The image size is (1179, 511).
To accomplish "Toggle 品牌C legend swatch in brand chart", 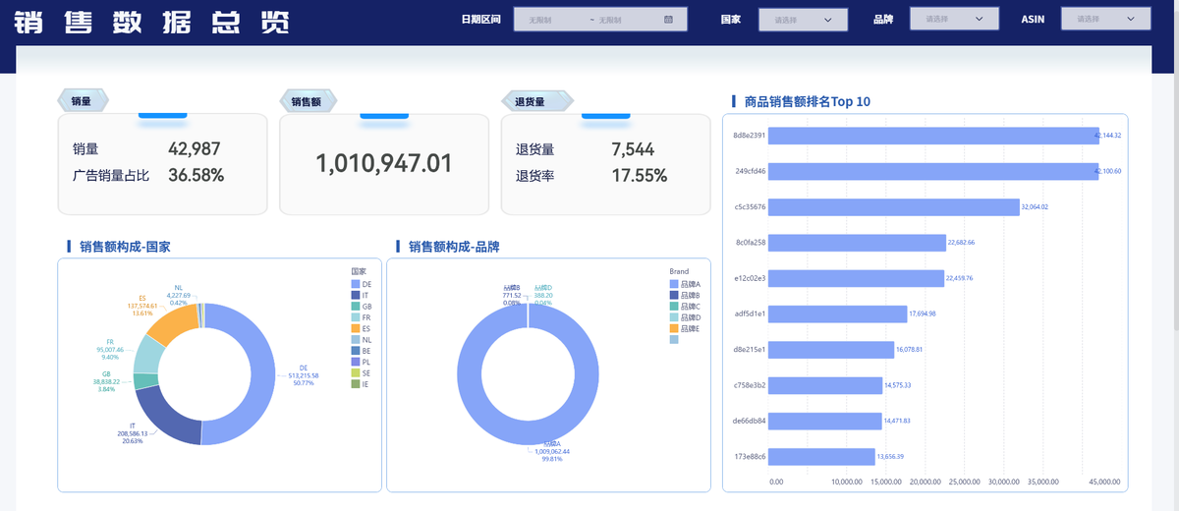I will [x=674, y=307].
